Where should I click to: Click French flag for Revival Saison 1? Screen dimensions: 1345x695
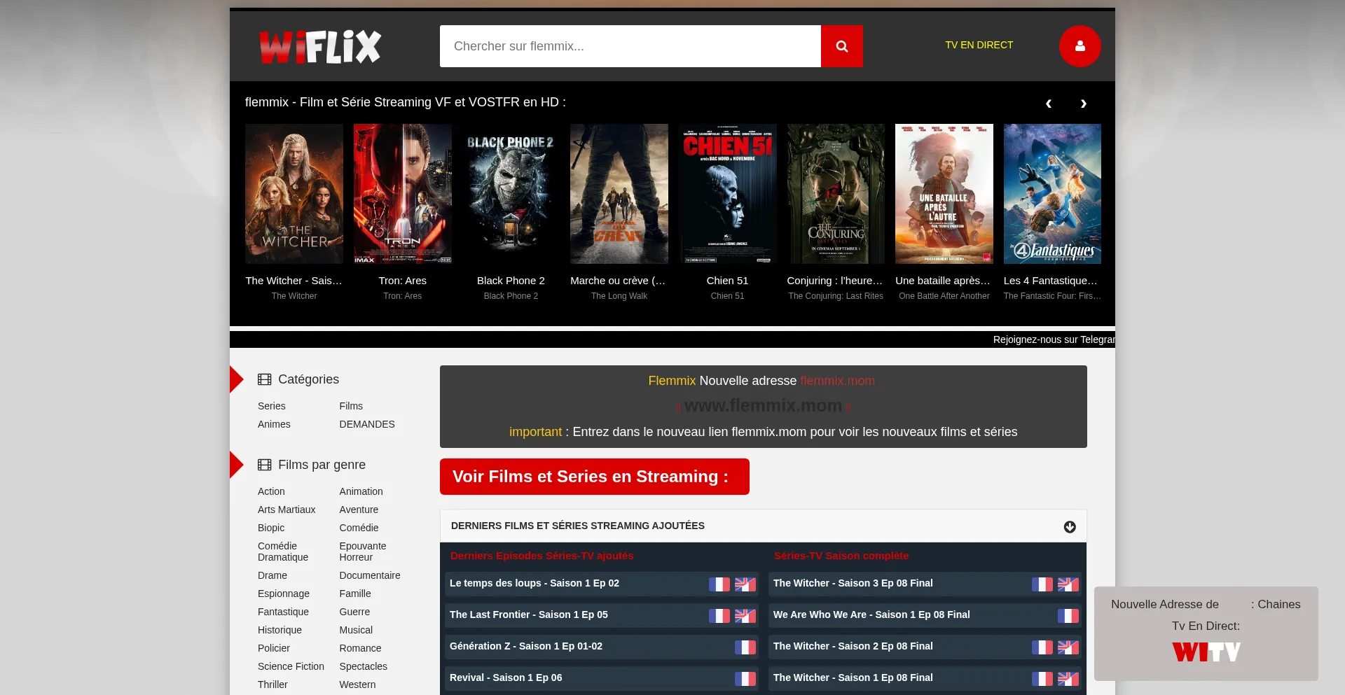pos(745,678)
